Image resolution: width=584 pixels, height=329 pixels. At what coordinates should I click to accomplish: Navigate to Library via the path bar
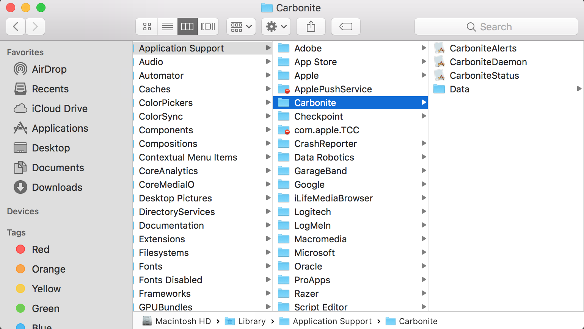pyautogui.click(x=252, y=321)
